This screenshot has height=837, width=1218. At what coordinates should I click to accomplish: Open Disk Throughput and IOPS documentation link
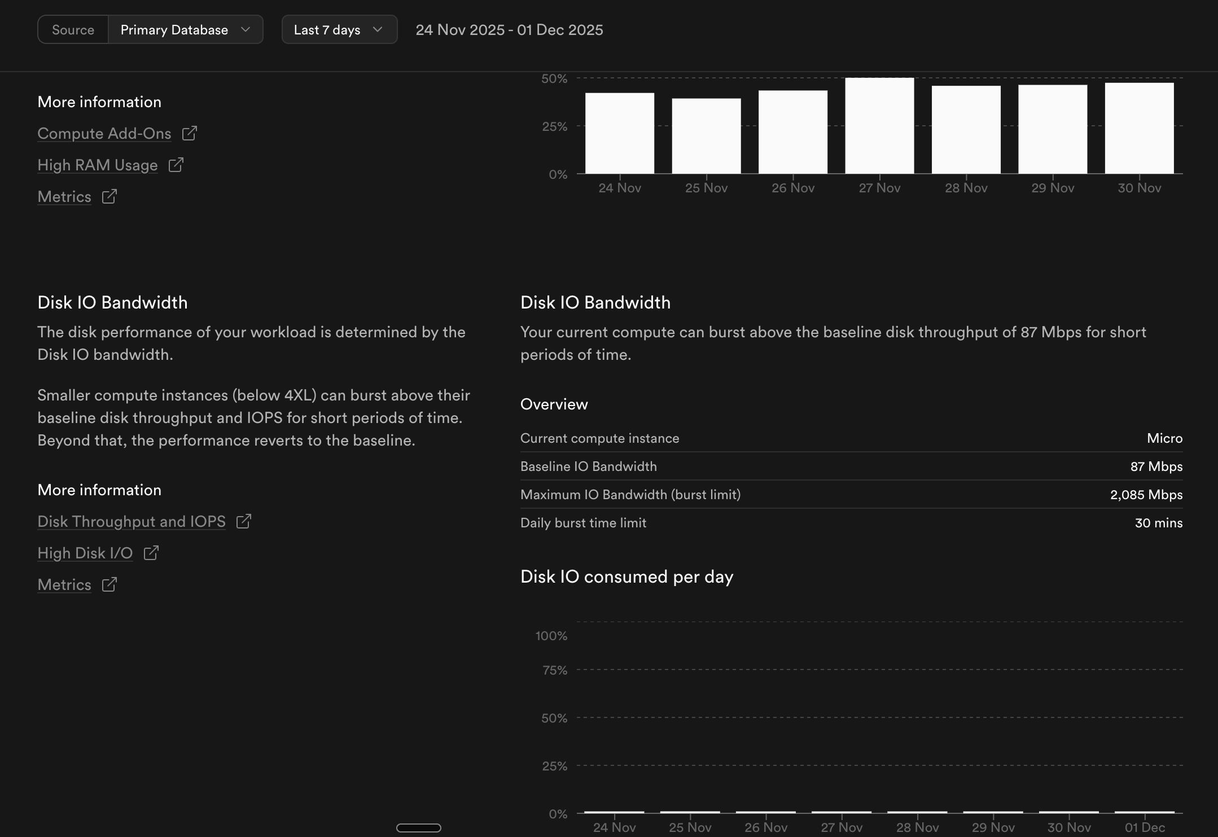coord(132,522)
